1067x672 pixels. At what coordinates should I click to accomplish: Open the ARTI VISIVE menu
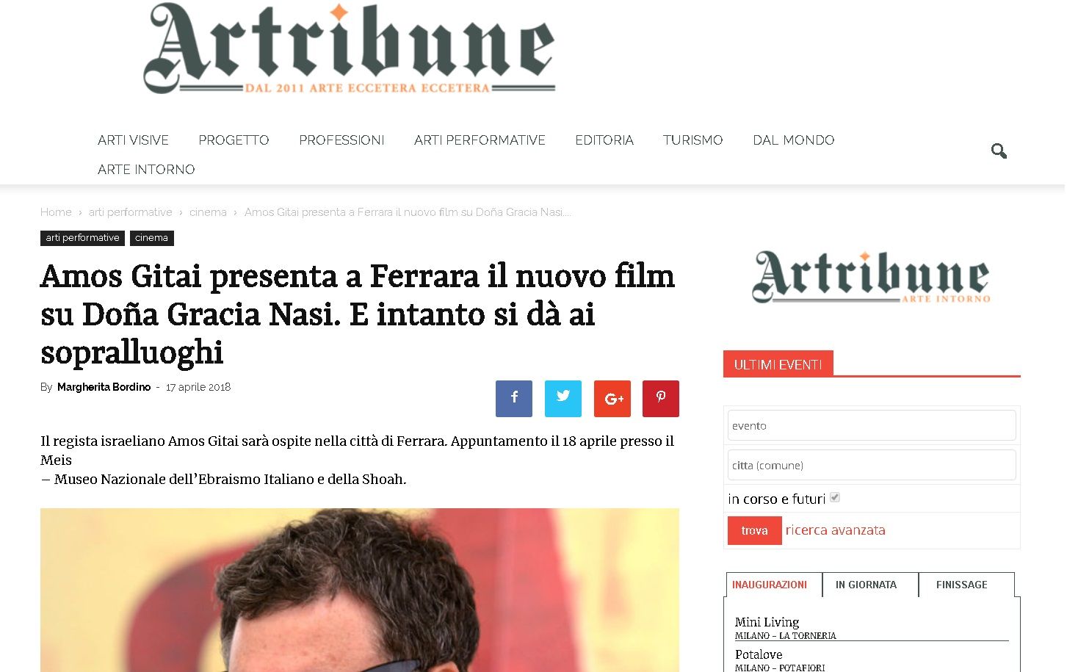(133, 140)
